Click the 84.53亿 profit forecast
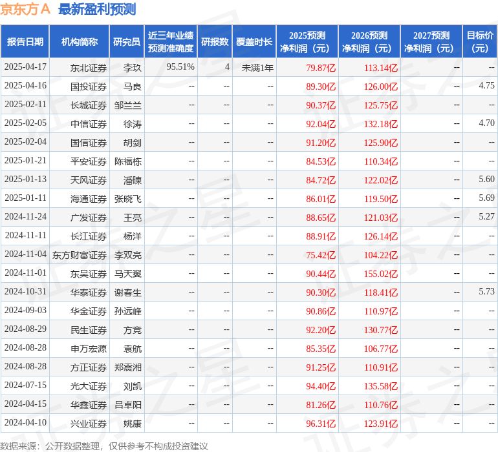This screenshot has height=452, width=498. point(321,161)
